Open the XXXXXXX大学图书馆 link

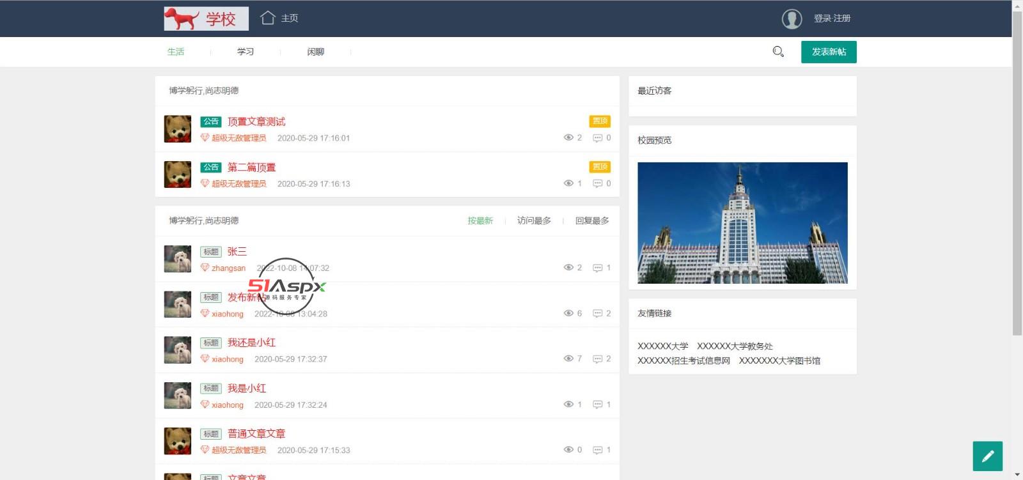(x=779, y=360)
